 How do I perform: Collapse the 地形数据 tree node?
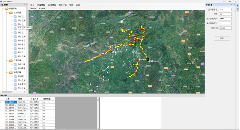[7, 13]
